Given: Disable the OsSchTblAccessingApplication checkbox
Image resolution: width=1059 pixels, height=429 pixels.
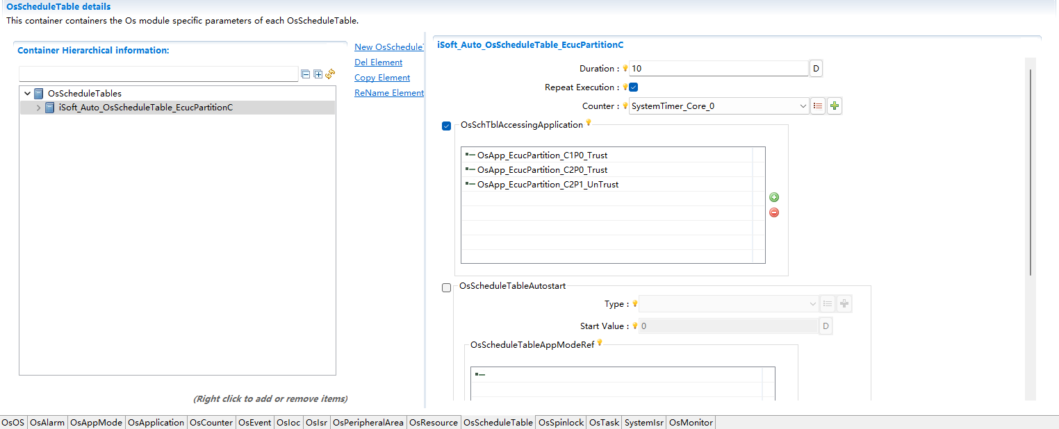Looking at the screenshot, I should [446, 126].
